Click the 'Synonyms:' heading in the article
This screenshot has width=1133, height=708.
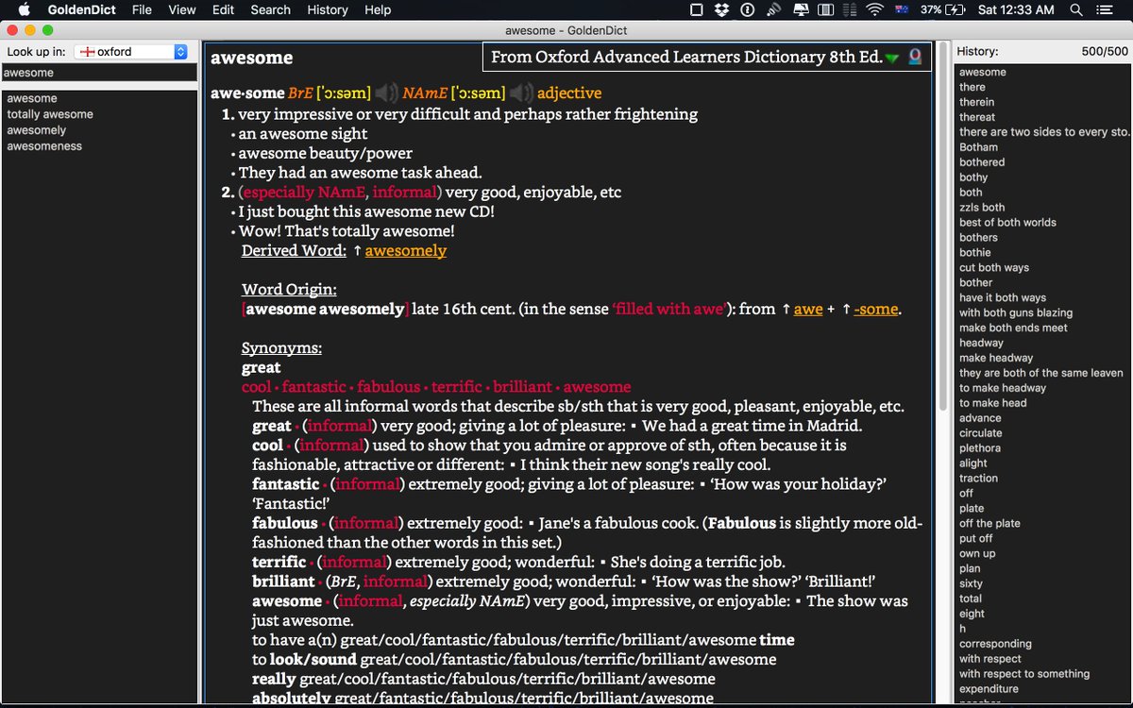(x=281, y=348)
